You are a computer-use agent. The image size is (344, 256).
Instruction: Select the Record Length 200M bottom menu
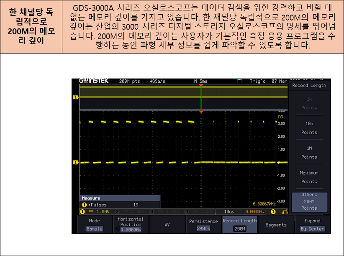[x=240, y=225]
